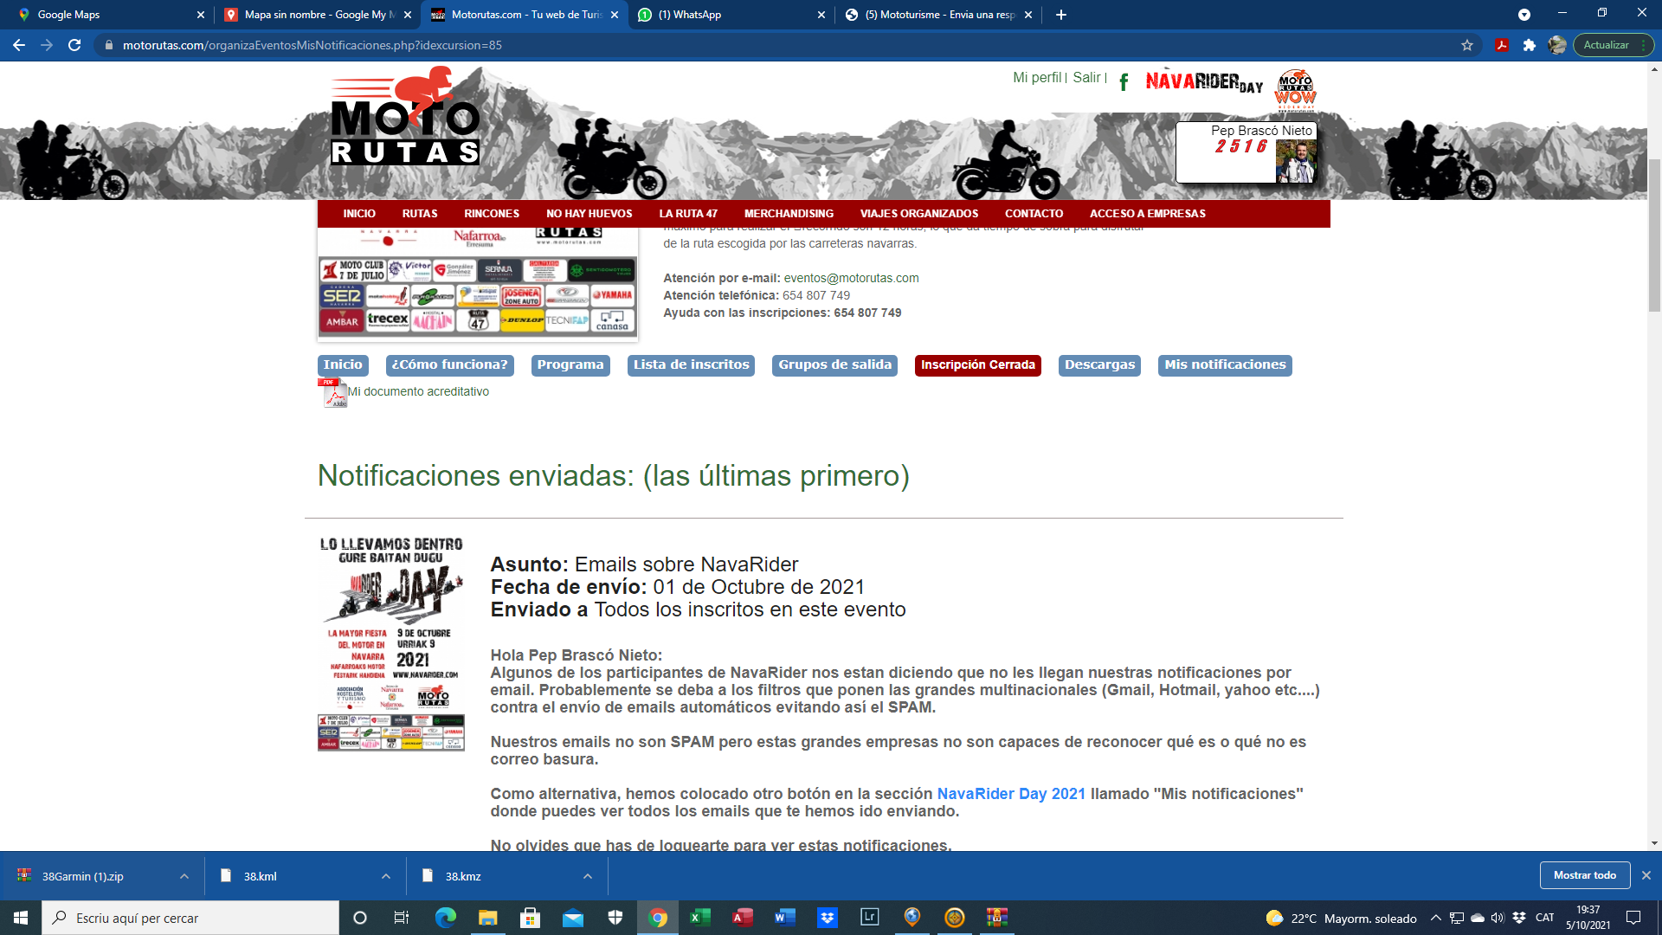Open the Chrome menu three dots

point(1644,45)
